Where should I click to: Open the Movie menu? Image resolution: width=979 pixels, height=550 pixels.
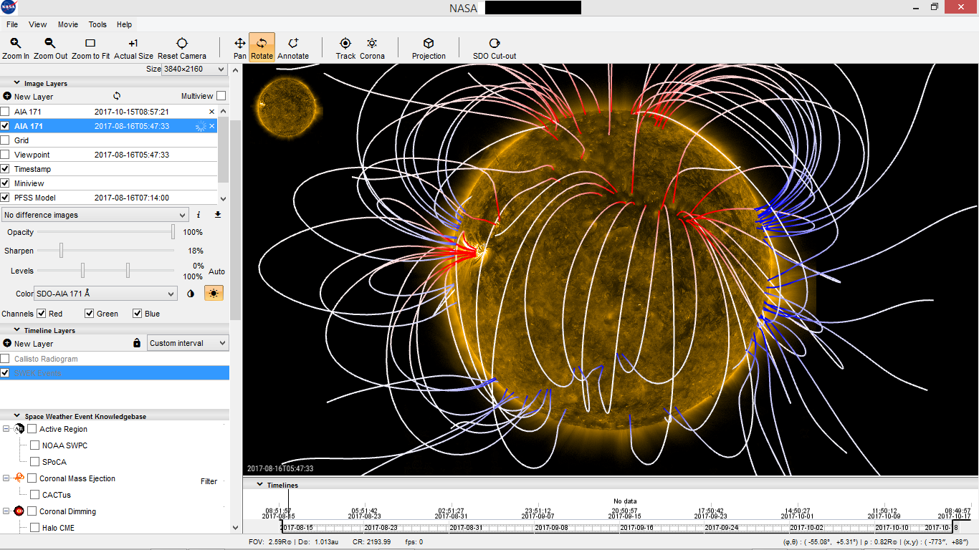68,24
